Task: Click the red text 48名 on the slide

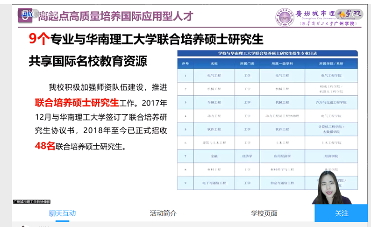Action: coord(45,146)
